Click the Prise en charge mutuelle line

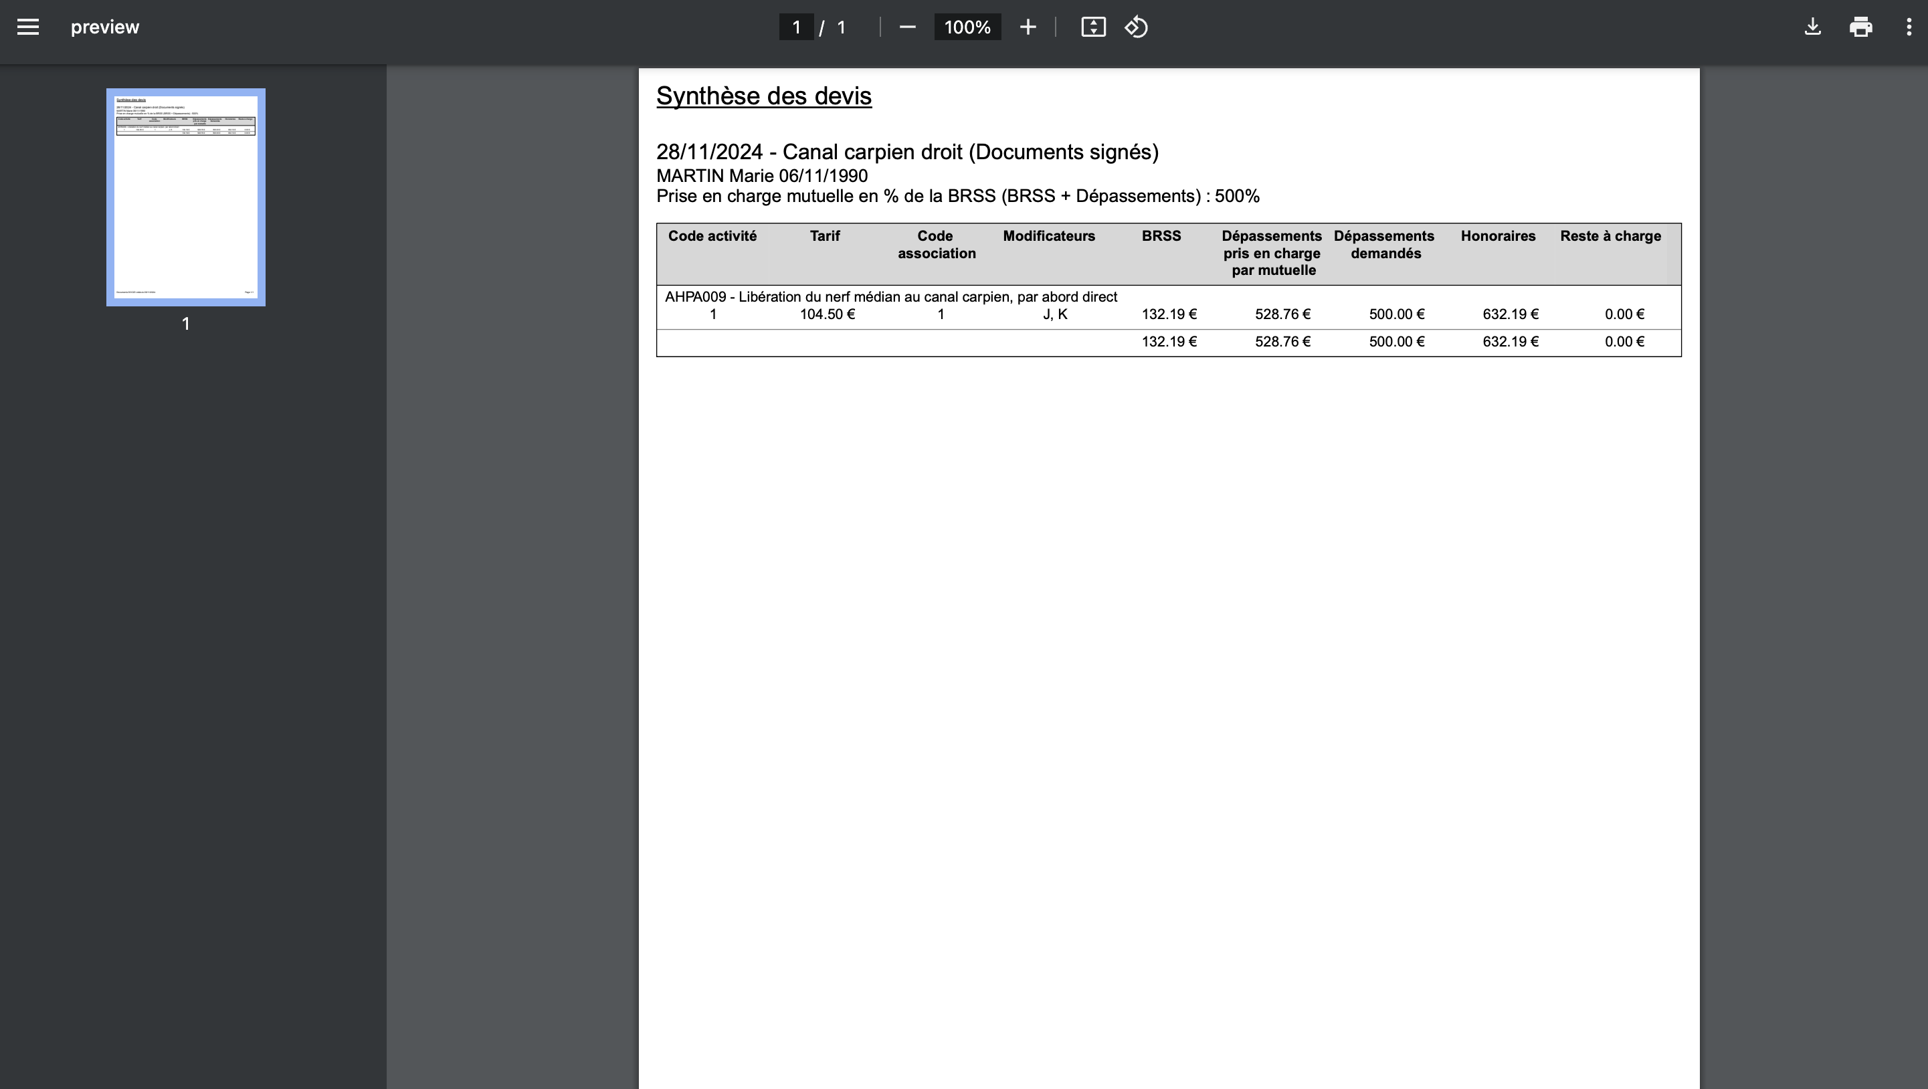(x=958, y=196)
